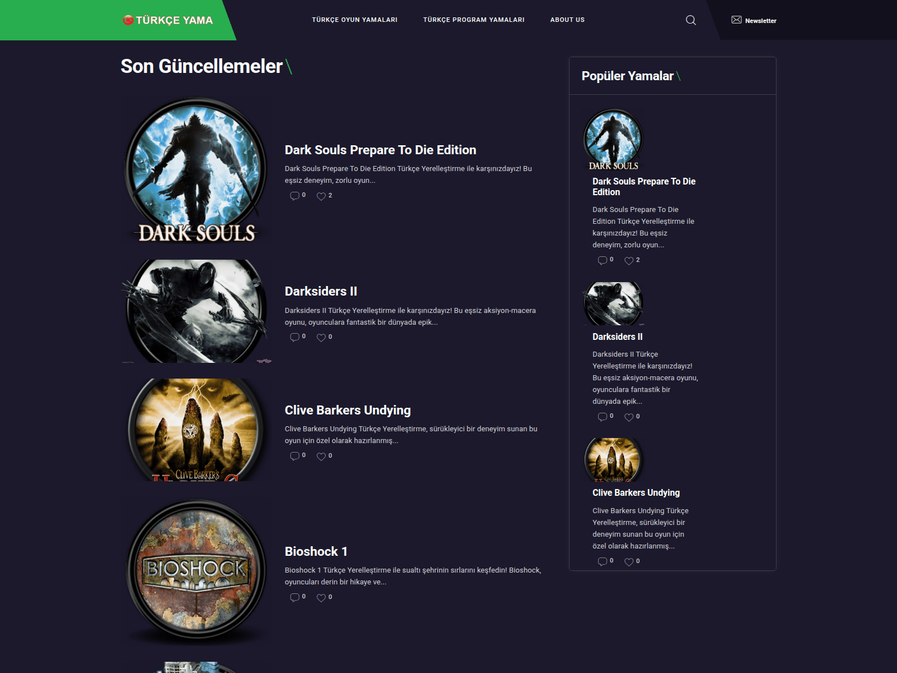Click the large Darksiders II thumbnail
The height and width of the screenshot is (673, 897).
click(x=196, y=311)
